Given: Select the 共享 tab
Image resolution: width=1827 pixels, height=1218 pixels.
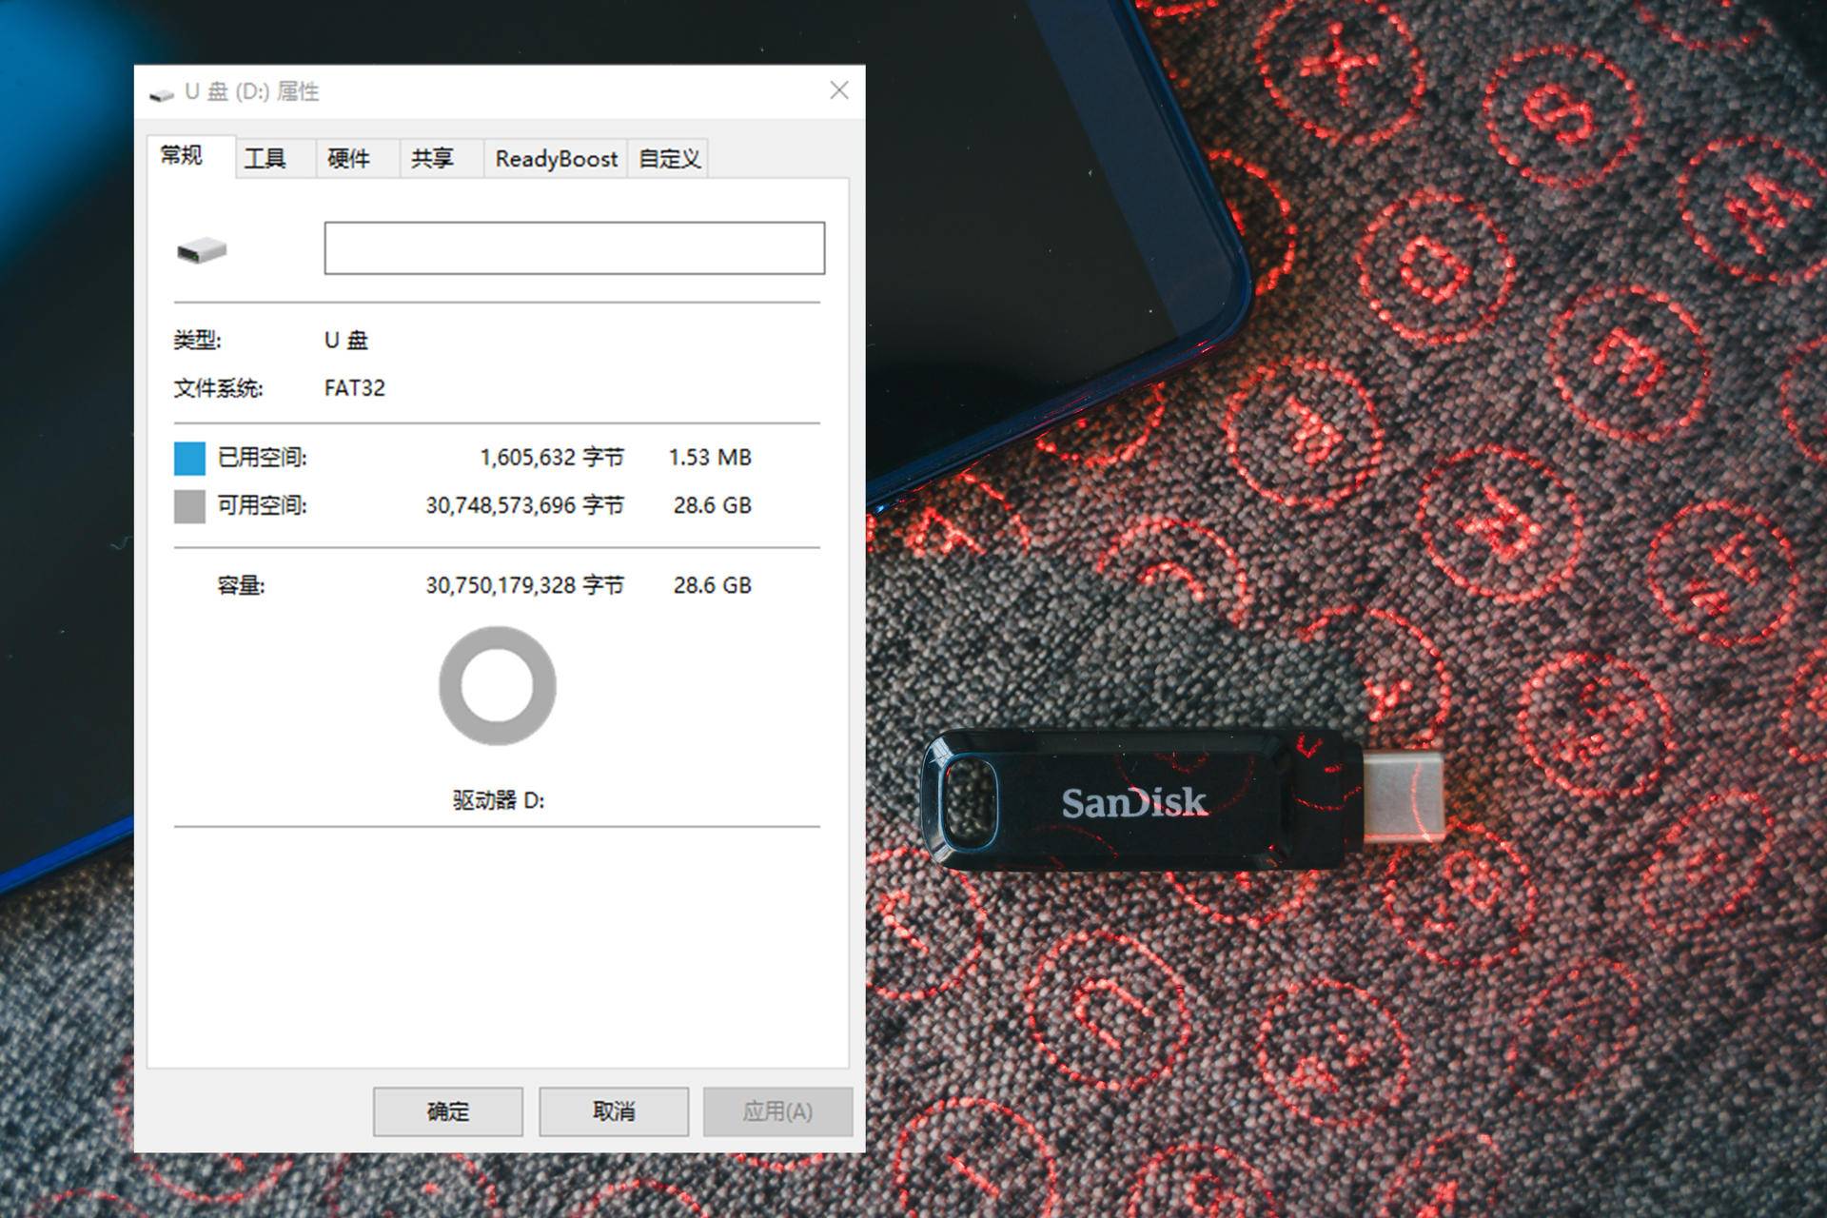Looking at the screenshot, I should click(x=434, y=158).
